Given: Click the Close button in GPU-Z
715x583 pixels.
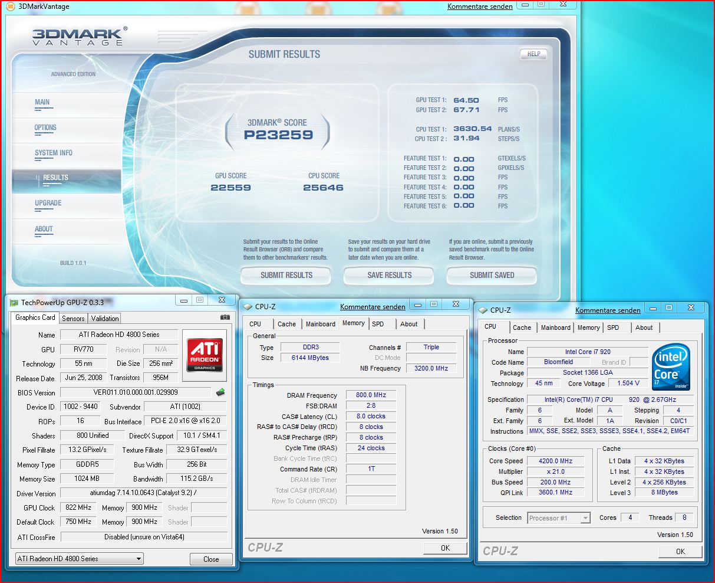Looking at the screenshot, I should point(211,559).
